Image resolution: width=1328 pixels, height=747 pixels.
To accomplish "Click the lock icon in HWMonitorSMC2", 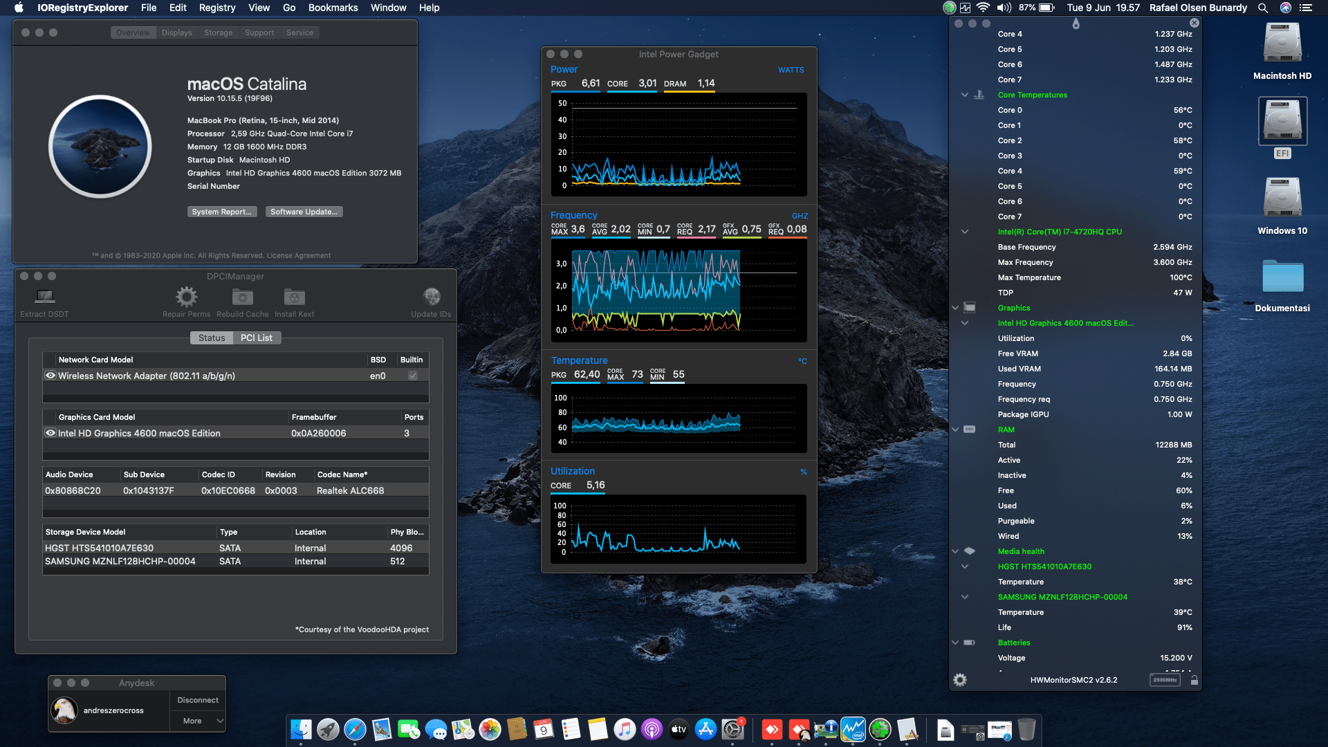I will point(1194,680).
